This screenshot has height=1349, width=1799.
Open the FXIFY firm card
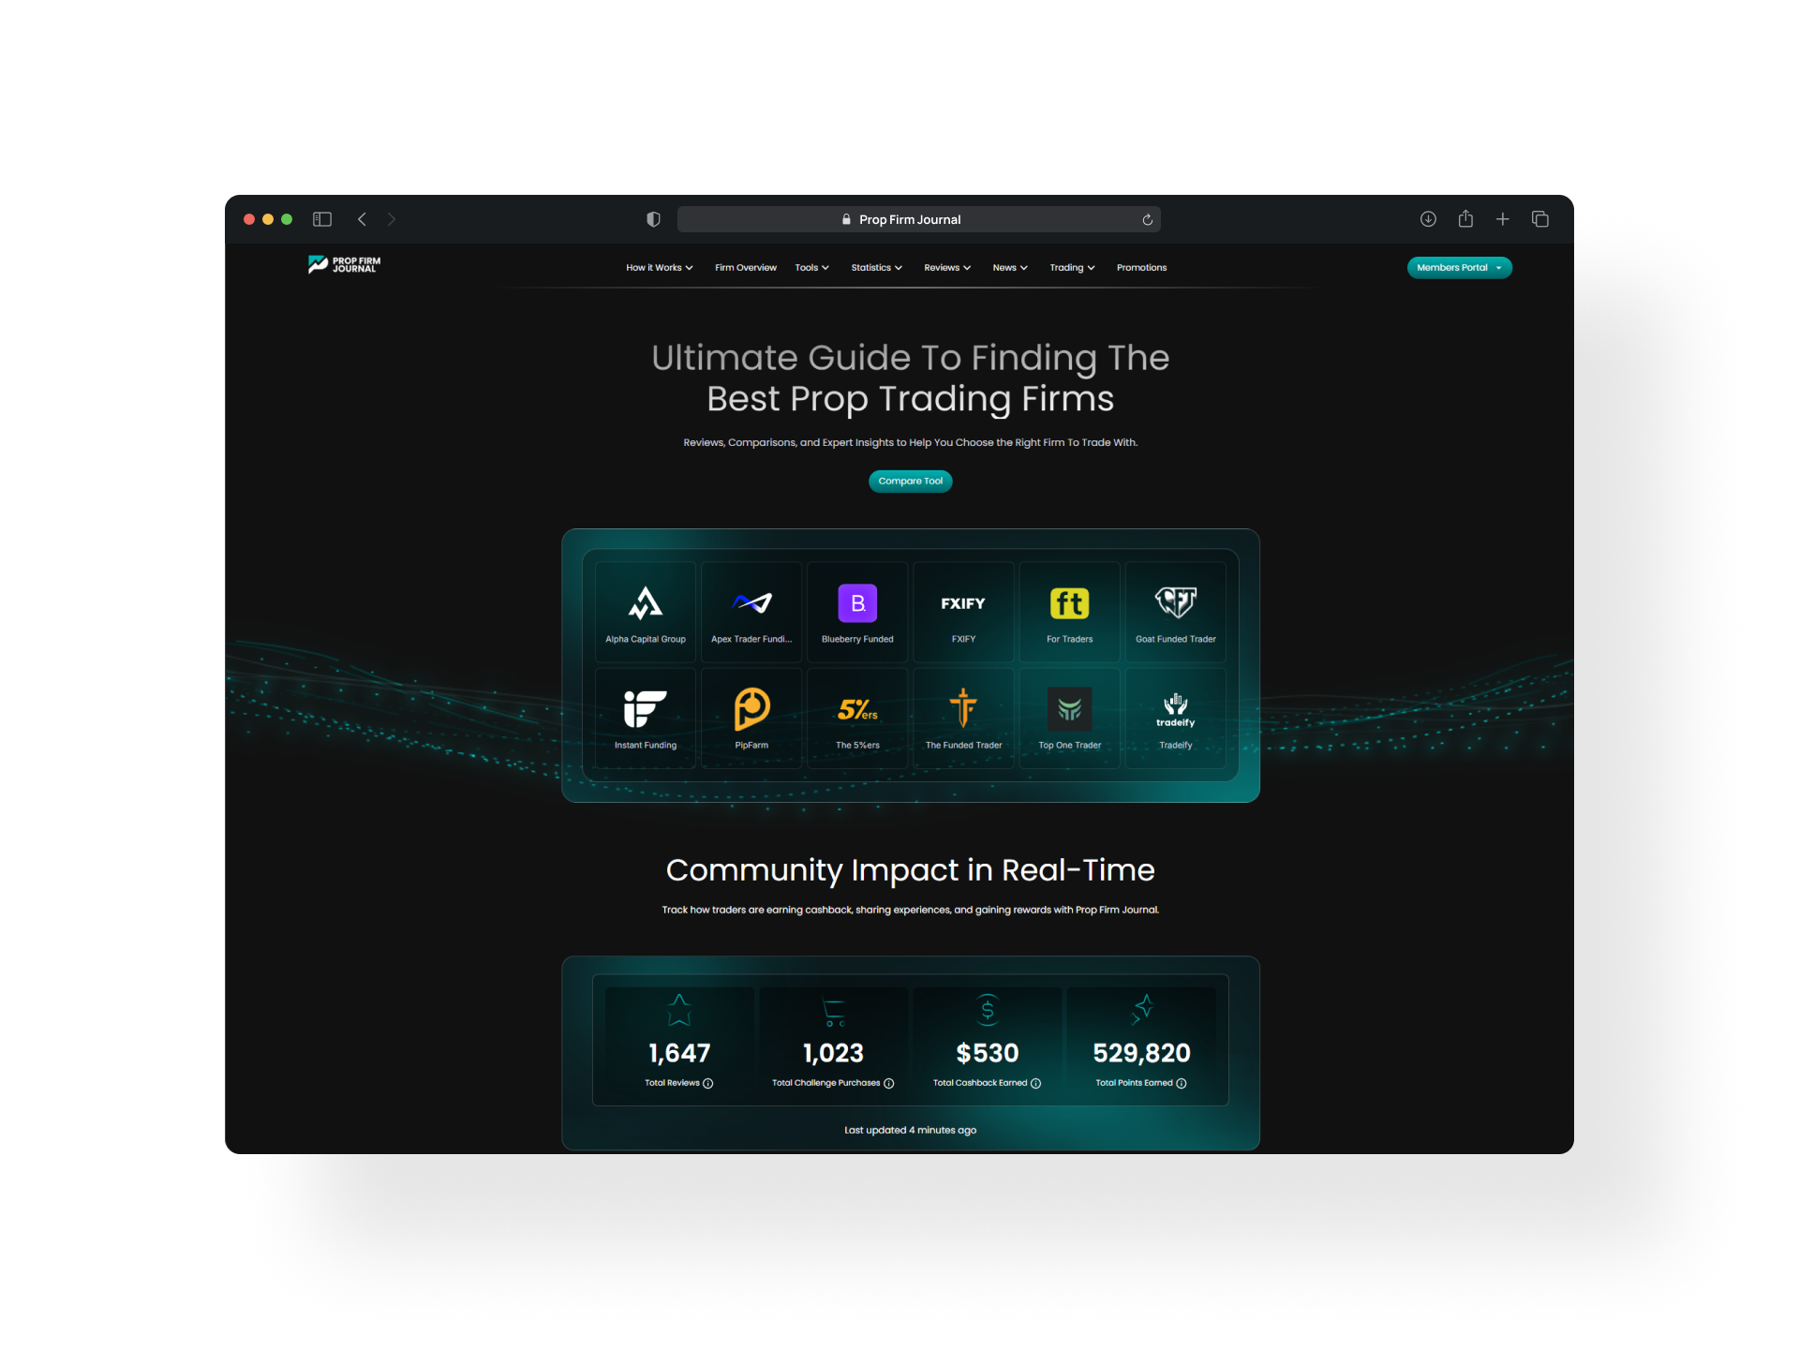963,613
